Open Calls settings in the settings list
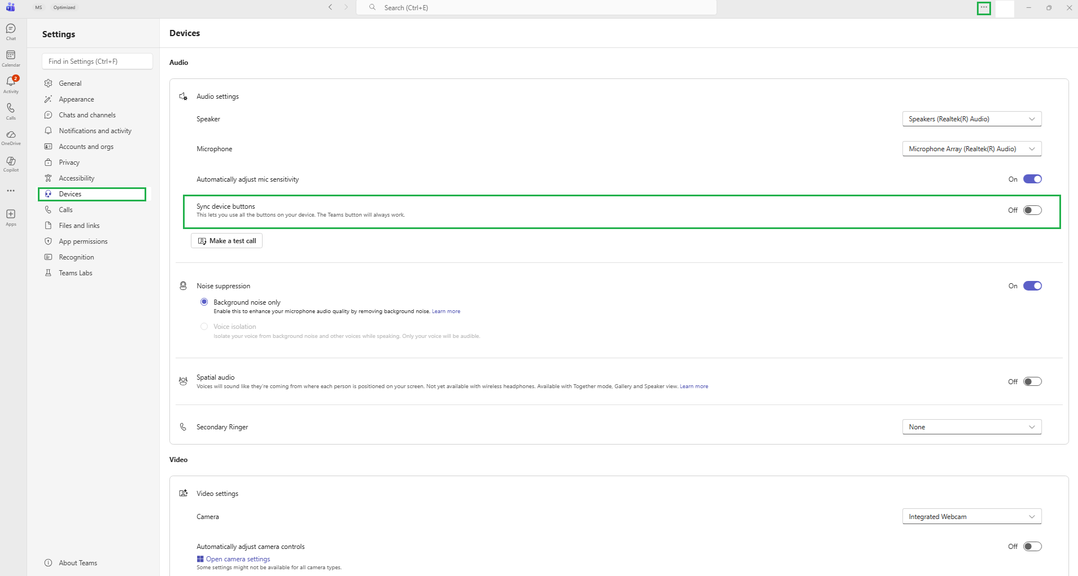Screen dimensions: 1078x576 (x=95, y=210)
